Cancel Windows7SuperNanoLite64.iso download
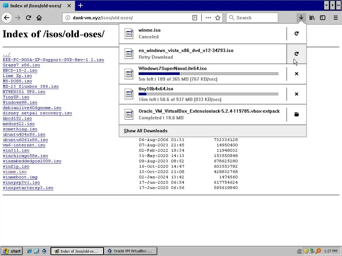This screenshot has width=342, height=256. [297, 74]
